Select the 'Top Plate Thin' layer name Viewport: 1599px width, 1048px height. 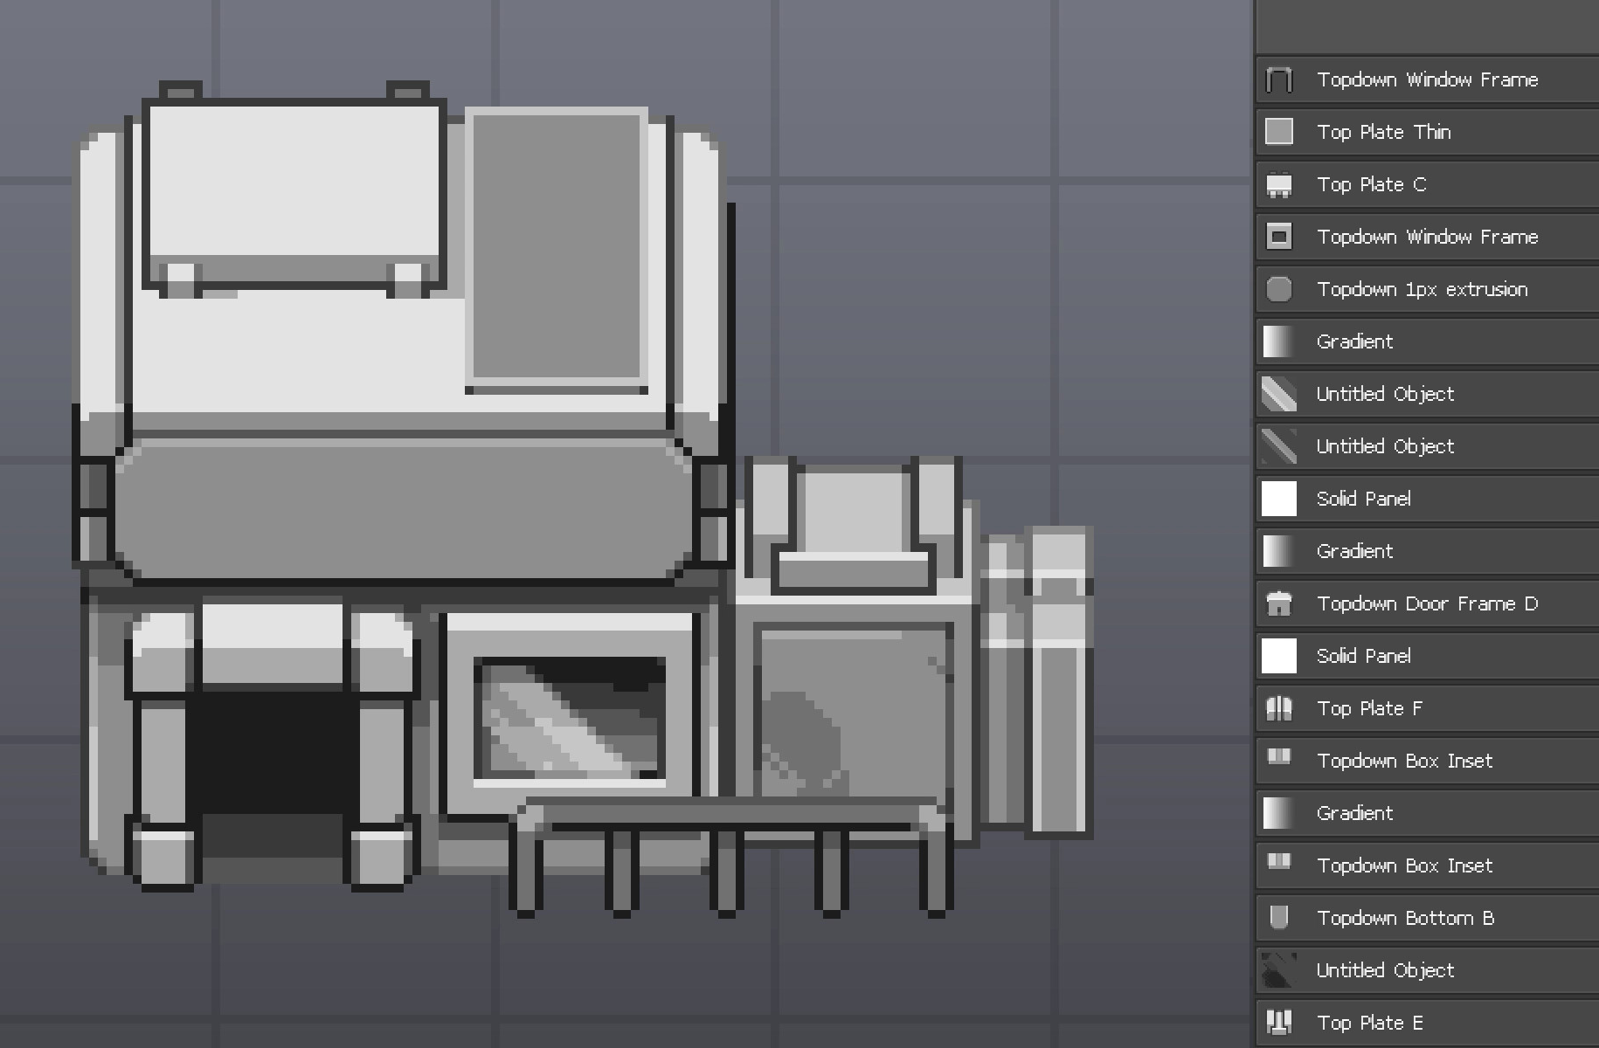pos(1384,132)
